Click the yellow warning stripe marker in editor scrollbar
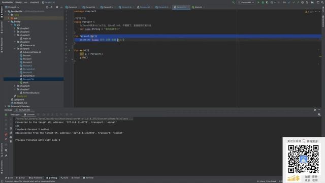 pyautogui.click(x=320, y=56)
